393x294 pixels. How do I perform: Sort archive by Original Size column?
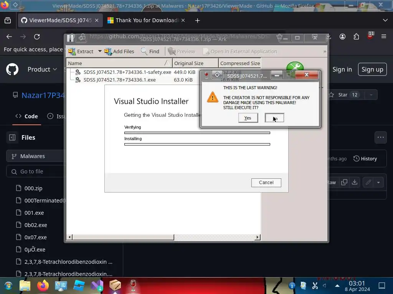click(195, 63)
